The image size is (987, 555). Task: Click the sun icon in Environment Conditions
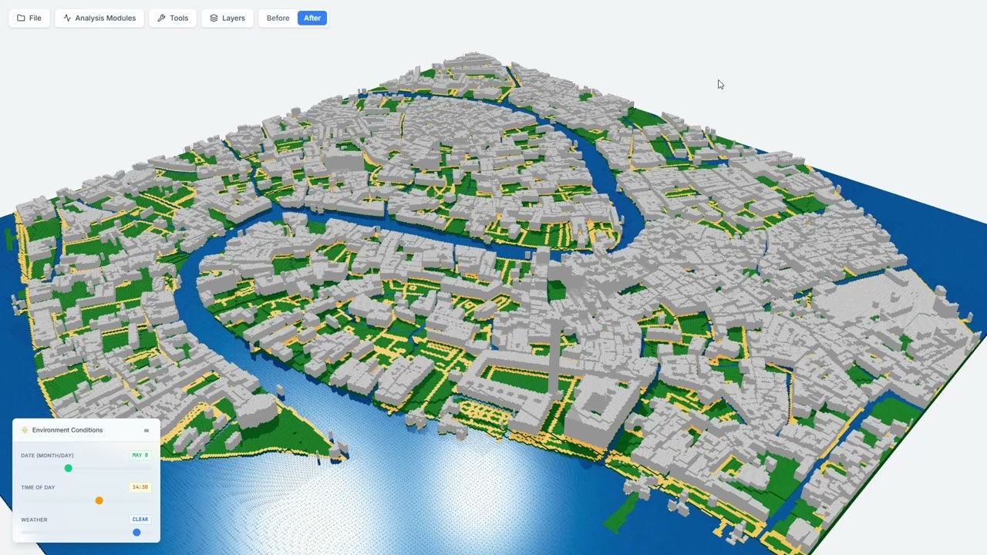[25, 430]
